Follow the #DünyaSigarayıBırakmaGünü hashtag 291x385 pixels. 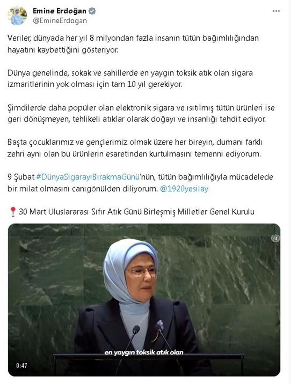click(x=88, y=177)
